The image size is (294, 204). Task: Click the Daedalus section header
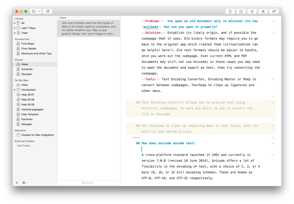[x=20, y=130]
